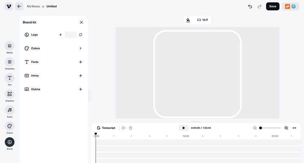The height and width of the screenshot is (163, 304).
Task: Add an intro with the plus icon
Action: tap(81, 75)
